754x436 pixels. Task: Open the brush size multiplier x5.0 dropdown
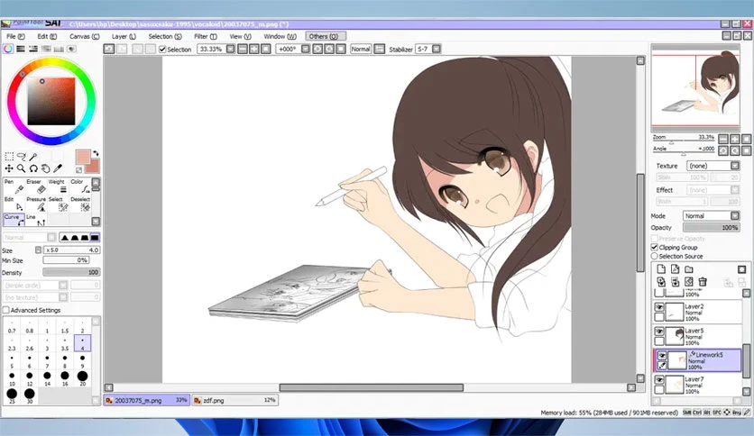click(x=39, y=250)
